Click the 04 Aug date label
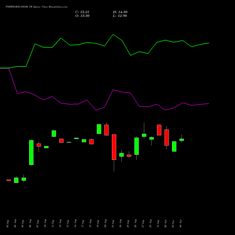This screenshot has width=235, height=235. coord(15,224)
